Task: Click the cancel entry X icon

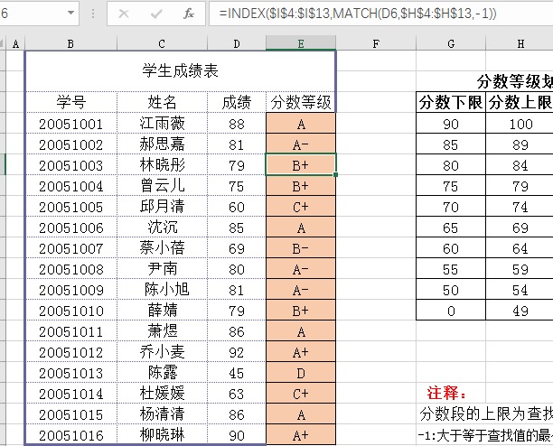Action: 124,14
